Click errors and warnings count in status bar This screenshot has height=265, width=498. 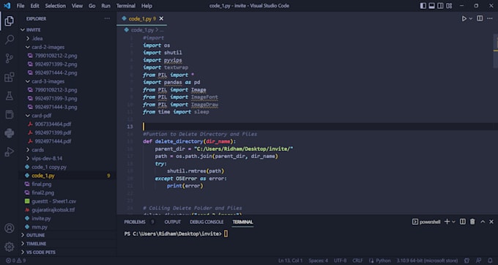click(x=16, y=261)
